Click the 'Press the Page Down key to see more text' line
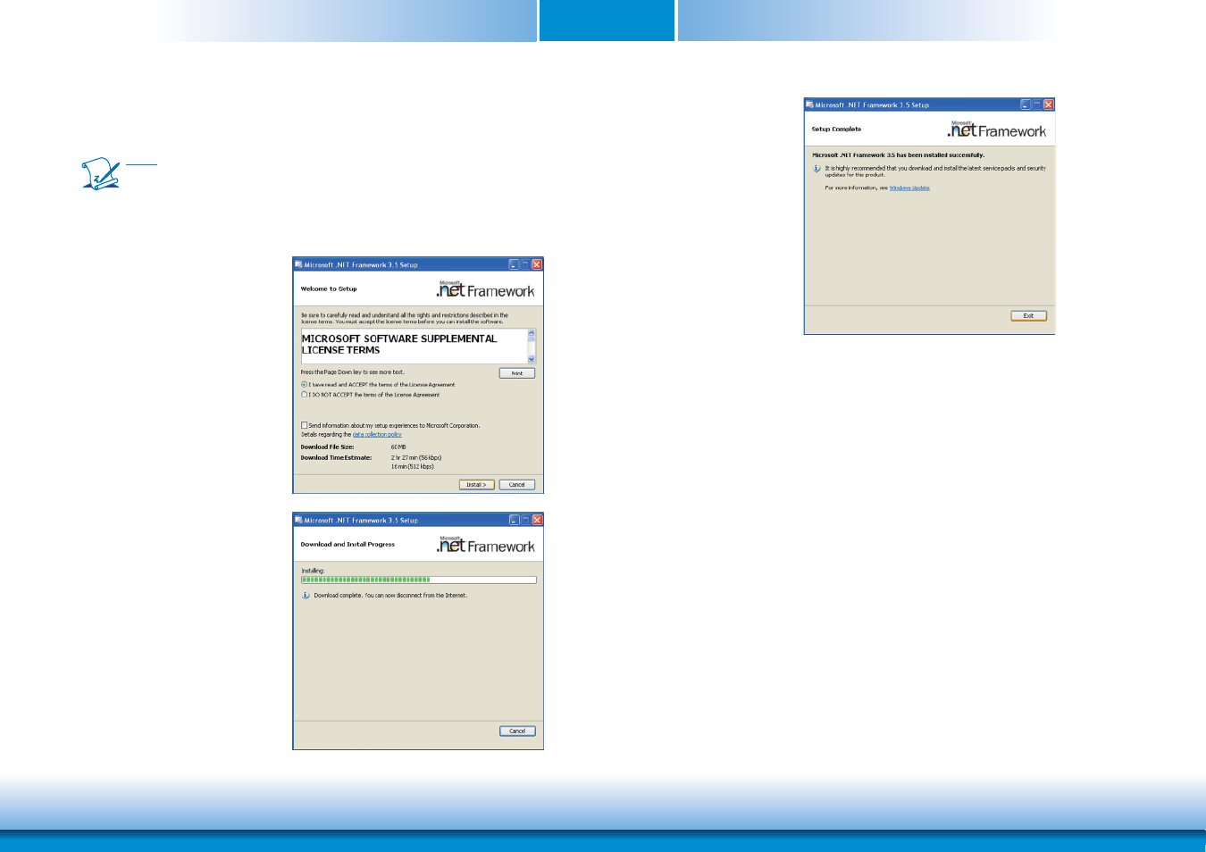 [x=353, y=372]
